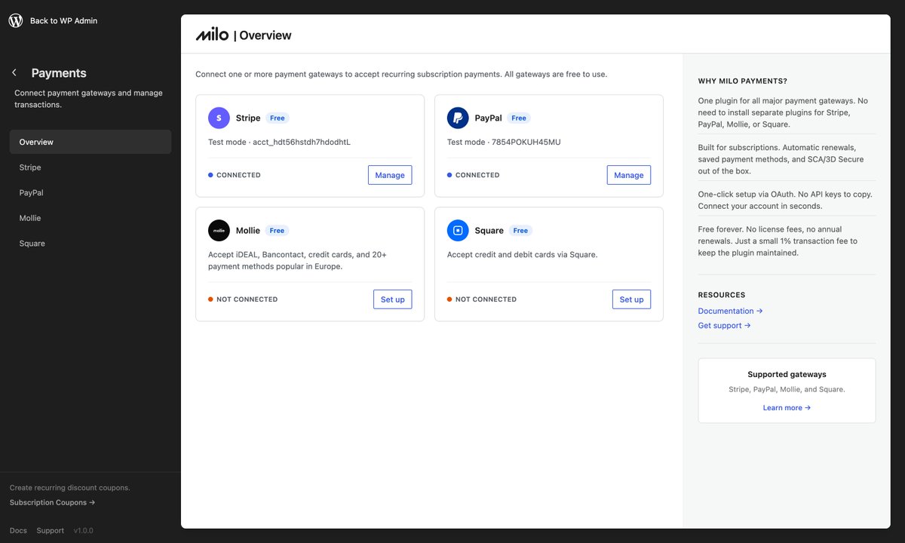Click Set up button for Square
905x543 pixels.
[x=631, y=299]
